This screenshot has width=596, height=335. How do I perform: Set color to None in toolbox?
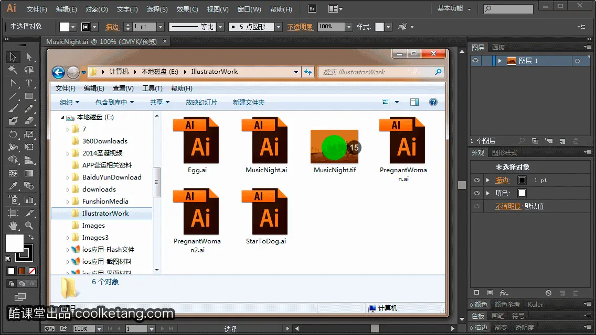click(x=33, y=271)
